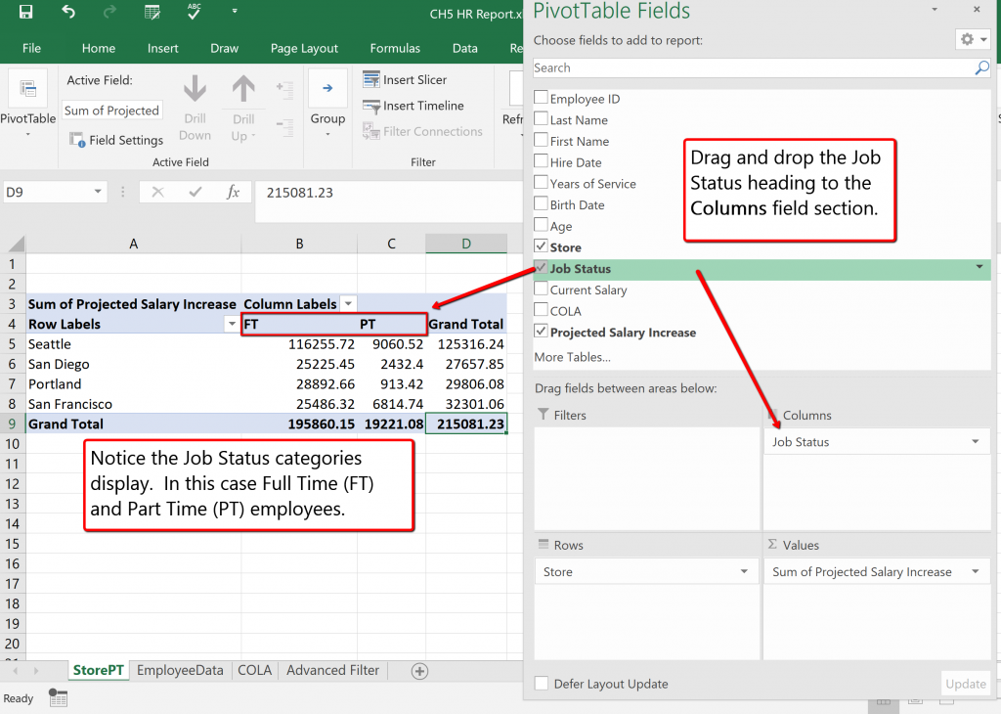Expand the Column Labels filter dropdown
The width and height of the screenshot is (1001, 714).
point(348,304)
